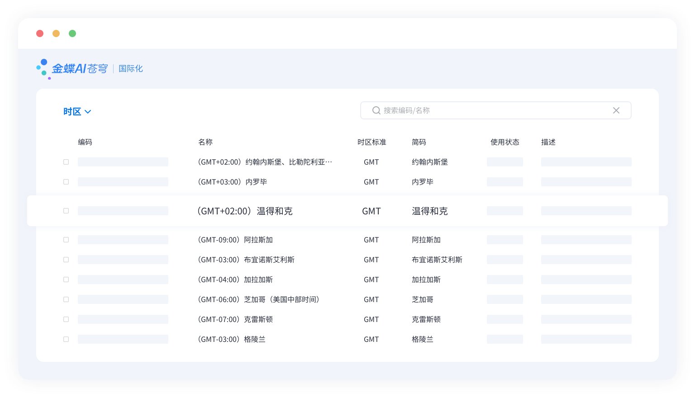
Task: Sort by the 编码 column header
Action: click(85, 142)
